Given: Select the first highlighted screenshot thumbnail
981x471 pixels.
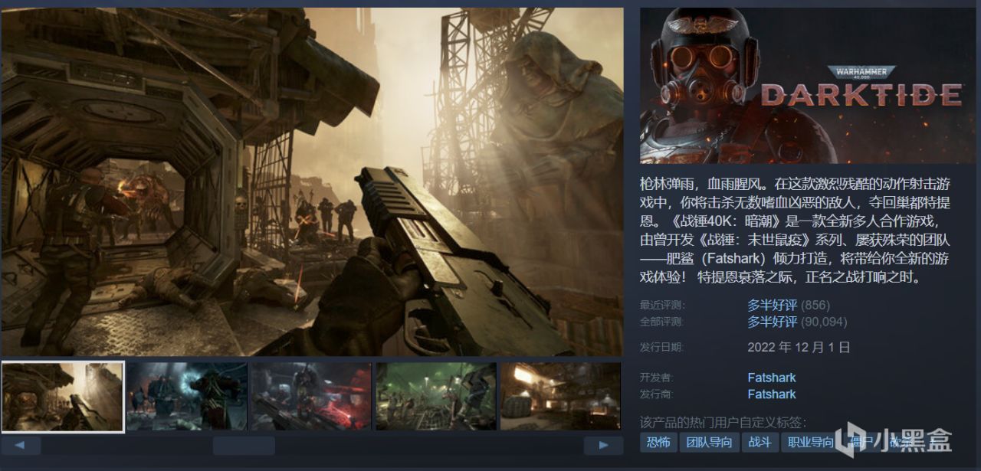Looking at the screenshot, I should 63,397.
